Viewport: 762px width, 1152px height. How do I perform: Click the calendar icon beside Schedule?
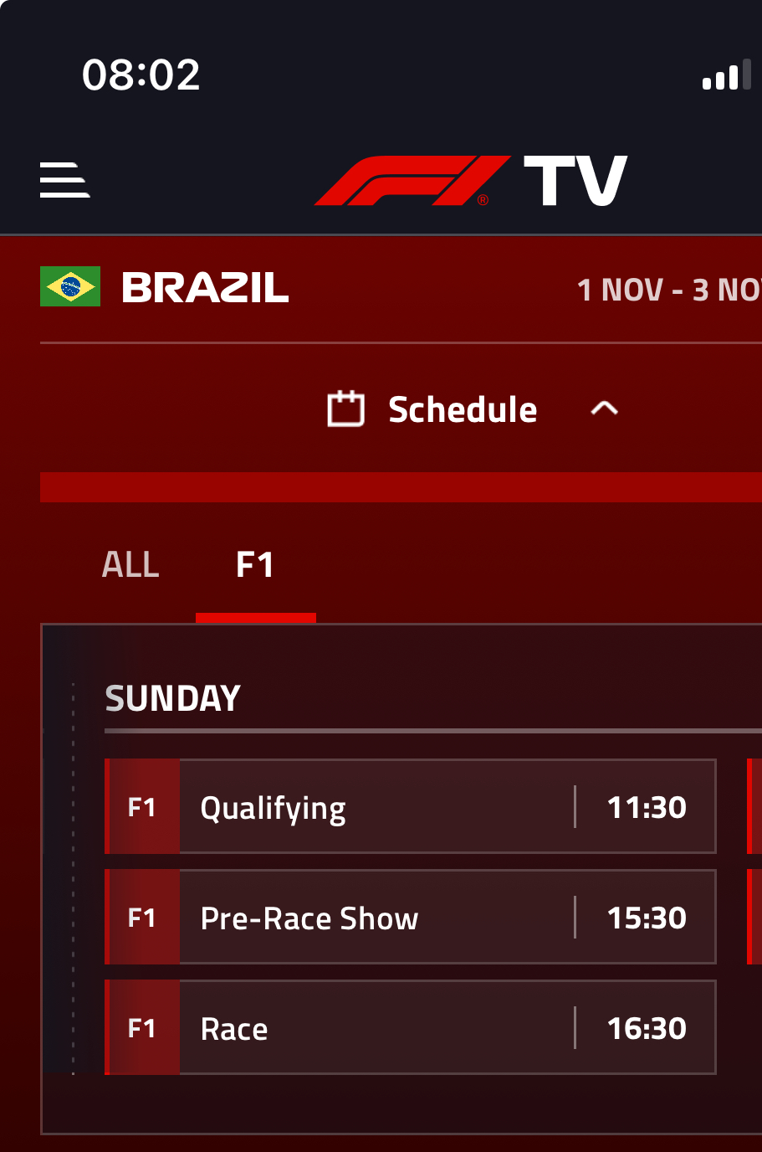coord(345,409)
